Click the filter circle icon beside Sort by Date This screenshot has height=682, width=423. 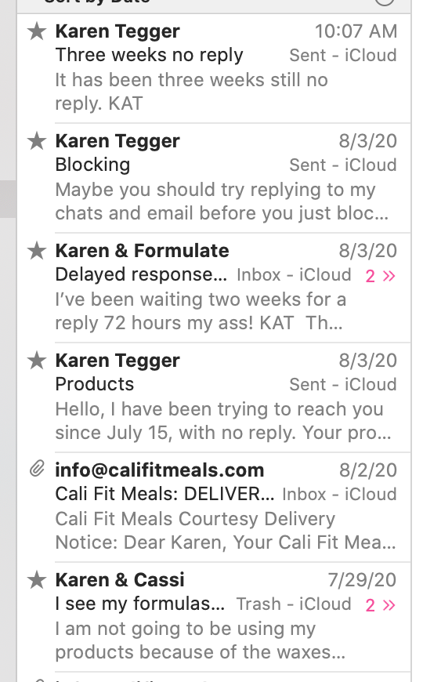tap(385, 2)
